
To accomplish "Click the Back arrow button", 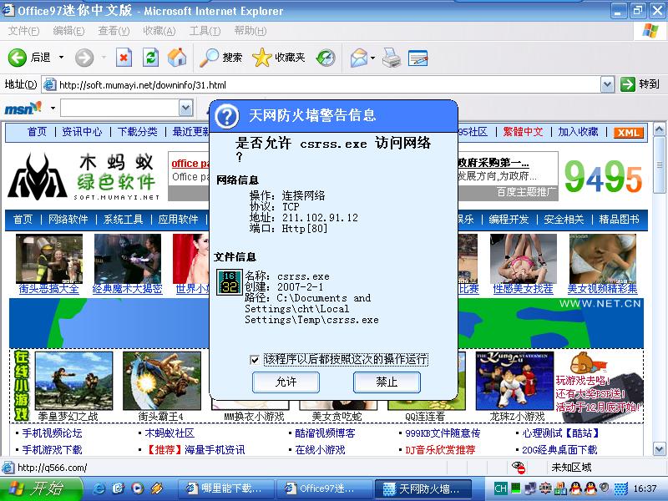I will 18,58.
